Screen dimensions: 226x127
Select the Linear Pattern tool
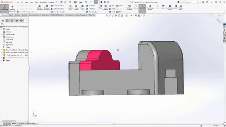tap(106, 7)
